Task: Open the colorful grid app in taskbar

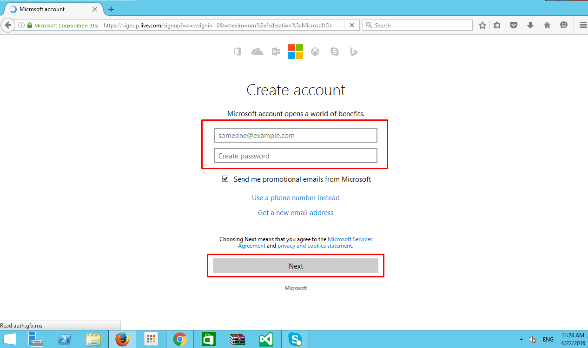Action: click(151, 340)
